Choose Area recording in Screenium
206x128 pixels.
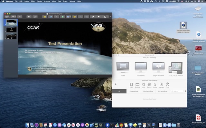[123, 69]
